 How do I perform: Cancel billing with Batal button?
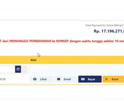click(x=113, y=79)
